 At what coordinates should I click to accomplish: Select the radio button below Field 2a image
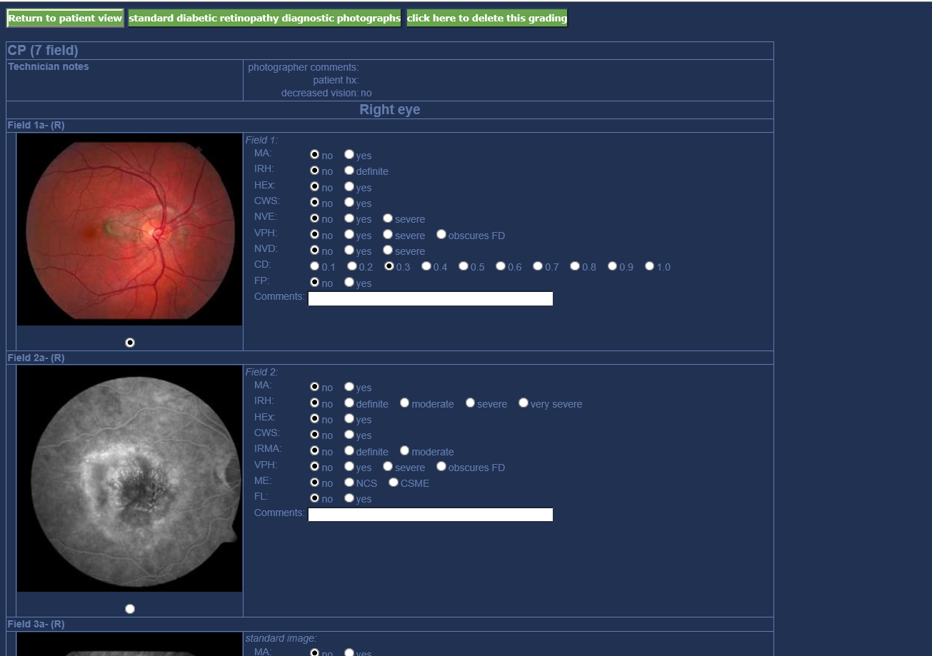[130, 609]
